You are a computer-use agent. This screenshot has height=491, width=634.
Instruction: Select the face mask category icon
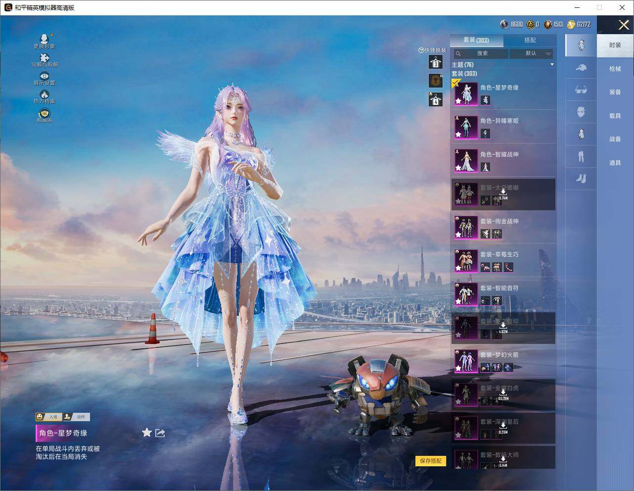581,112
